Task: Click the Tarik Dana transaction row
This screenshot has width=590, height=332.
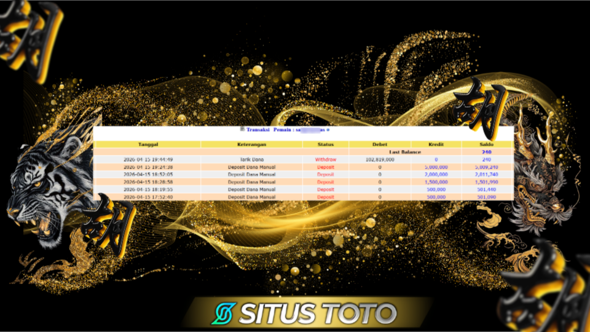Action: click(251, 159)
